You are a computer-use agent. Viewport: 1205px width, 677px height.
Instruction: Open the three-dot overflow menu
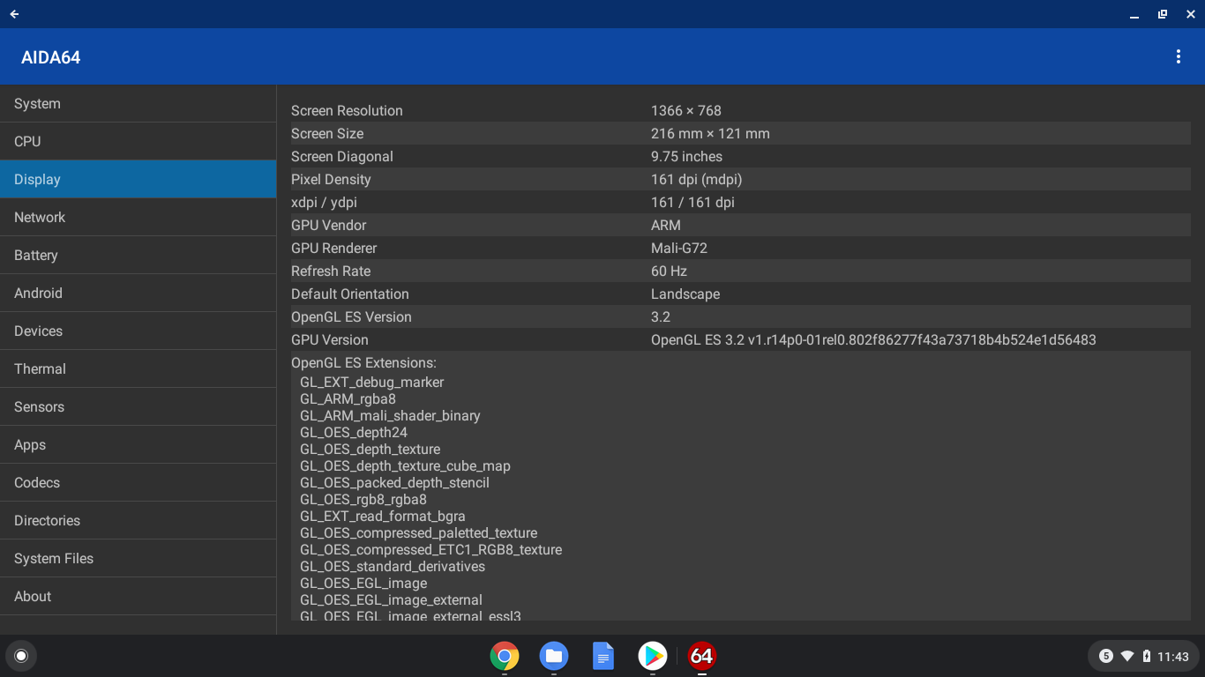1178,57
